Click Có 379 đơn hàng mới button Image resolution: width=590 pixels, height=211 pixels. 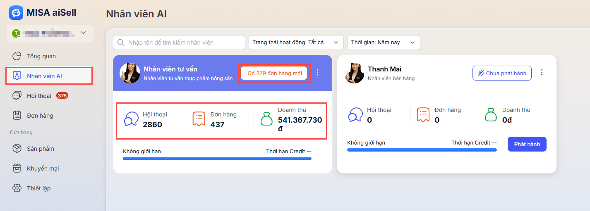[274, 73]
